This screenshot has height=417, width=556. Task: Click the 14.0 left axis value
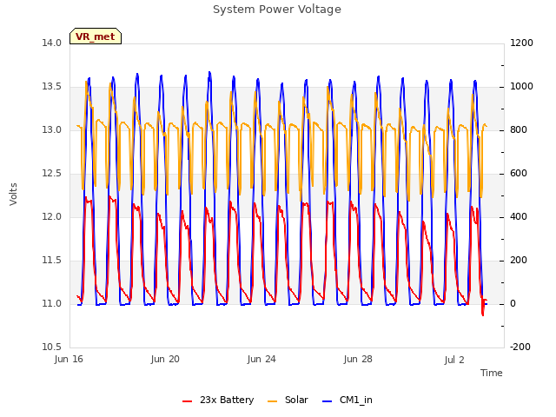coord(51,43)
